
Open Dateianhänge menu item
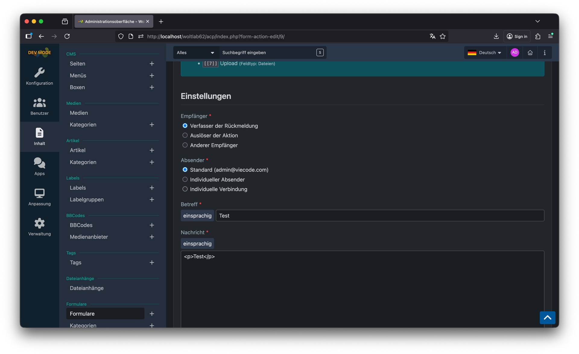click(87, 288)
